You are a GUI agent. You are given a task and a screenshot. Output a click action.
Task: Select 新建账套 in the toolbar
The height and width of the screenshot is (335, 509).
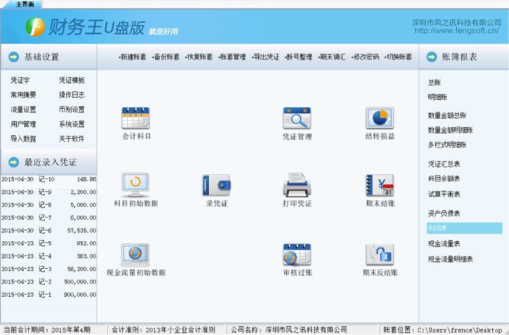pos(133,57)
